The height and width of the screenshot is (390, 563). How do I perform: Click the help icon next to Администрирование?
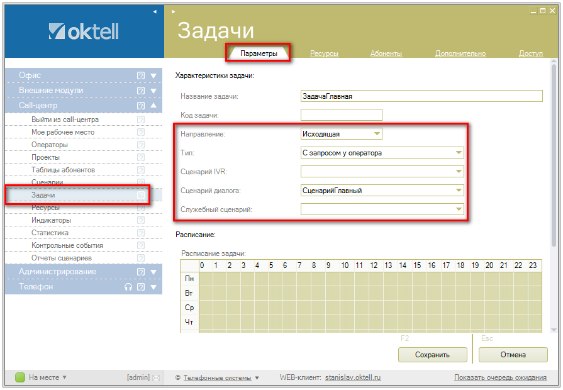click(x=141, y=272)
